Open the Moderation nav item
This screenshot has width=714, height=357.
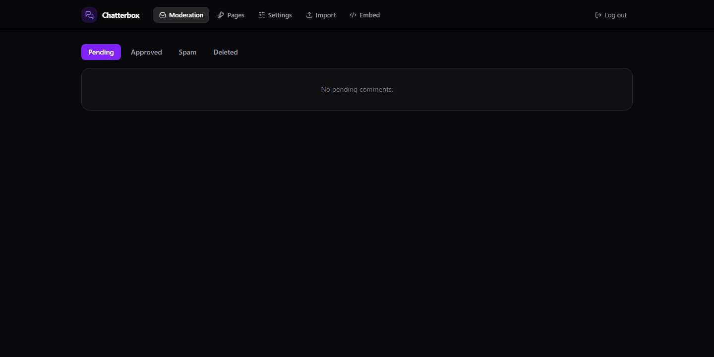(181, 15)
